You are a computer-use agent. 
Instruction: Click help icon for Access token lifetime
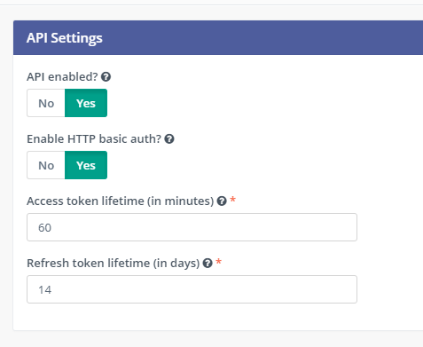point(222,201)
